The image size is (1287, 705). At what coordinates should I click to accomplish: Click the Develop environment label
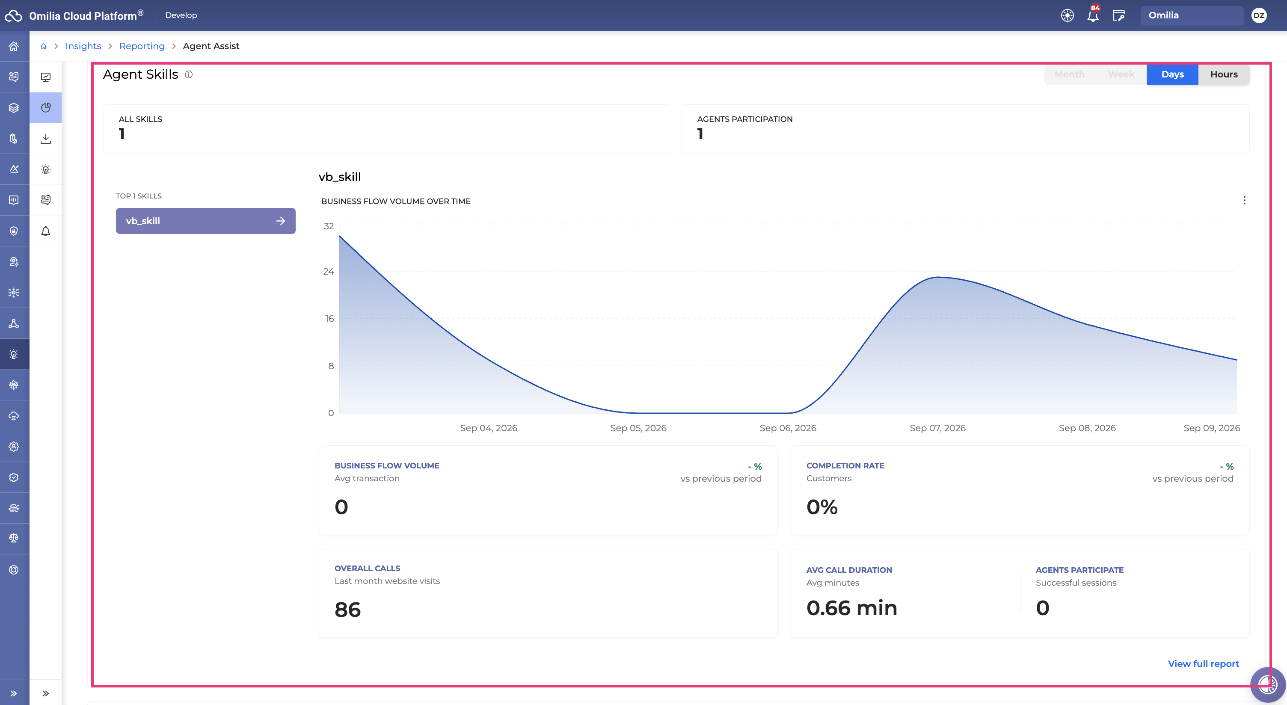point(181,15)
